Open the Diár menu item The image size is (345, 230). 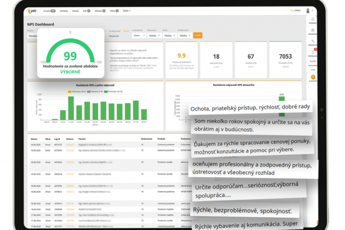point(87,11)
